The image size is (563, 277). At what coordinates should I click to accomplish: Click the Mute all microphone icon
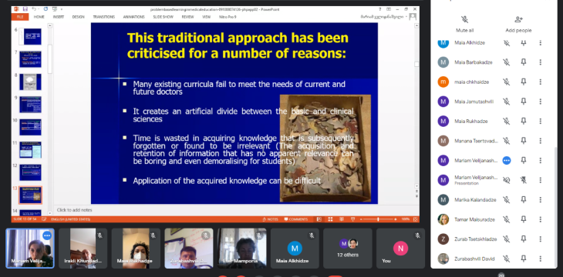tap(464, 19)
